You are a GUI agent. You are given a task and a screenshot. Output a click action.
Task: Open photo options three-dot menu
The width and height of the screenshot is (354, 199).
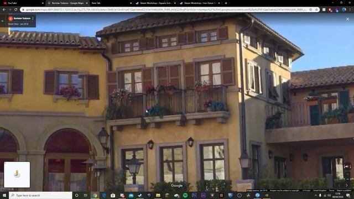tap(33, 18)
